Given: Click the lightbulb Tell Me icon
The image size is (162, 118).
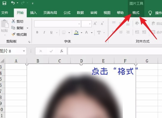Looking at the screenshot, I should click(150, 13).
